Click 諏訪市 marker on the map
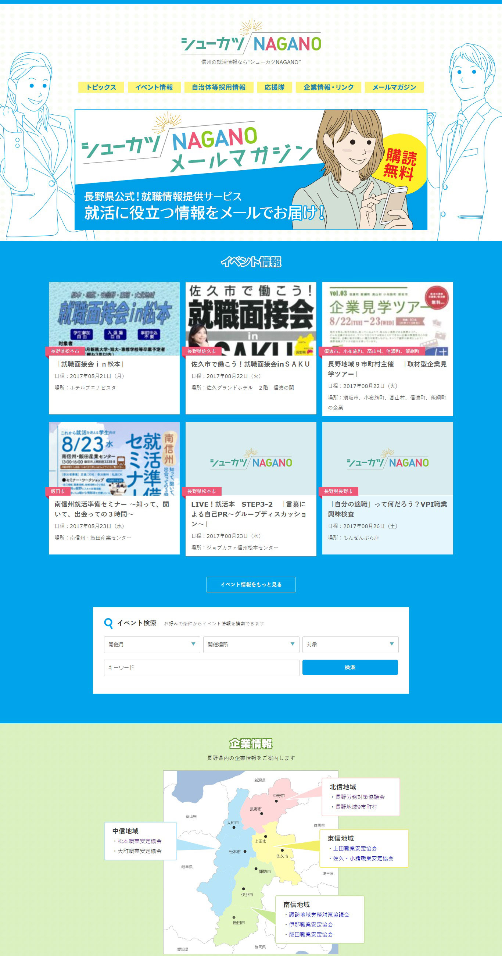Screen dimensions: 502x956 pyautogui.click(x=256, y=869)
